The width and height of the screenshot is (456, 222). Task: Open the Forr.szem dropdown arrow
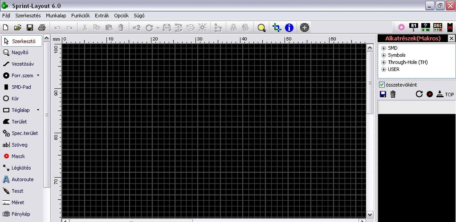[38, 76]
